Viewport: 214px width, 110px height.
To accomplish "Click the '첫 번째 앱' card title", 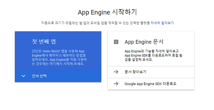I will [x=44, y=42].
